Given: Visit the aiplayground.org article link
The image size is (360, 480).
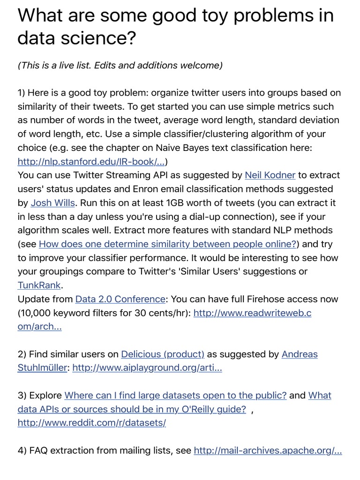Looking at the screenshot, I should tap(147, 368).
